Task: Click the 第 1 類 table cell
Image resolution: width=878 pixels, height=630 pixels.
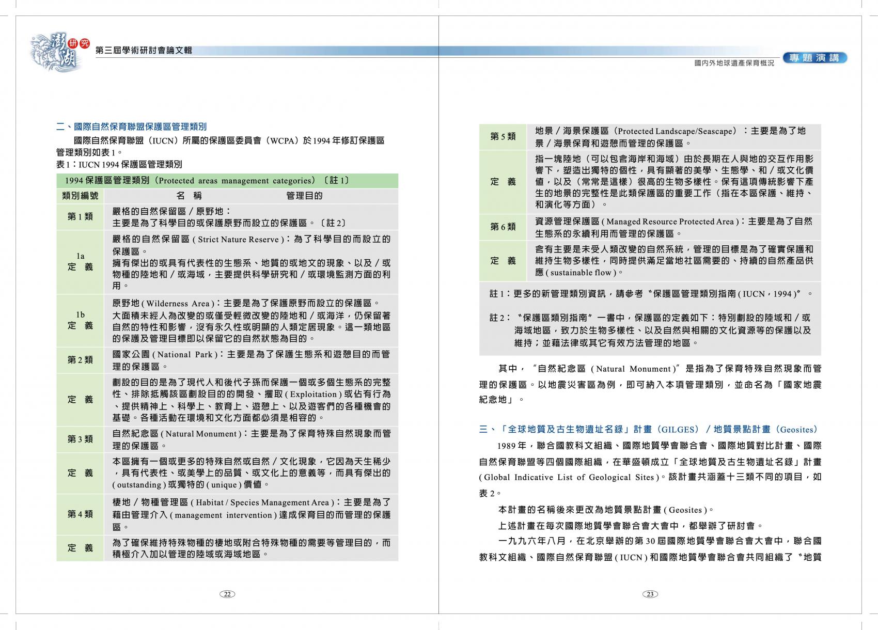Action: coord(80,216)
